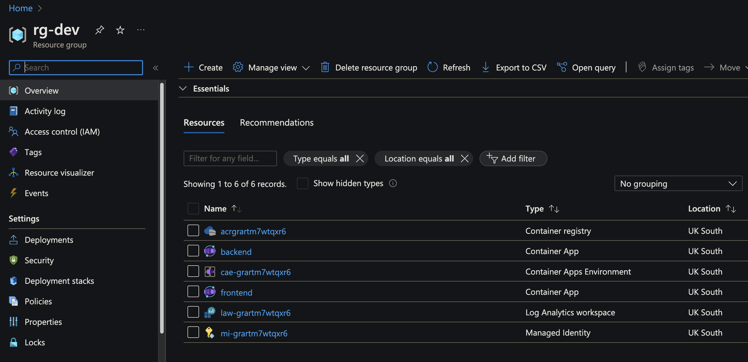The image size is (748, 362).
Task: Click the info icon beside Show hidden types
Action: point(393,183)
